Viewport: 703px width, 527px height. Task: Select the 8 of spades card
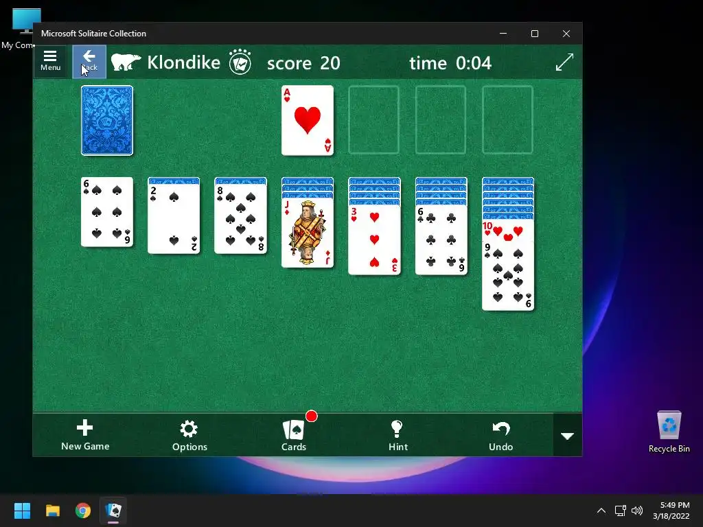241,219
